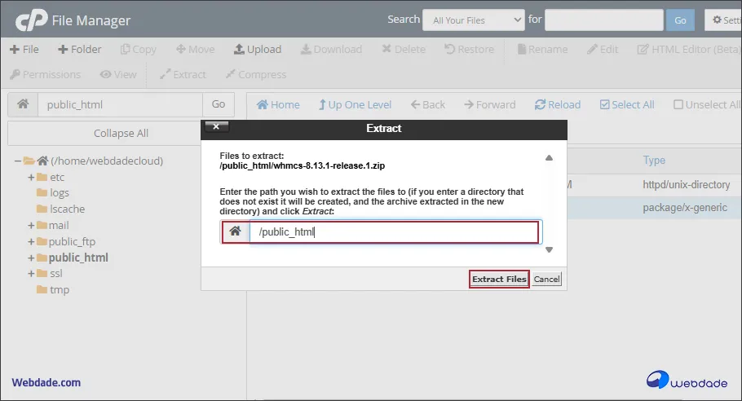Click the Reload icon button

[x=558, y=104]
